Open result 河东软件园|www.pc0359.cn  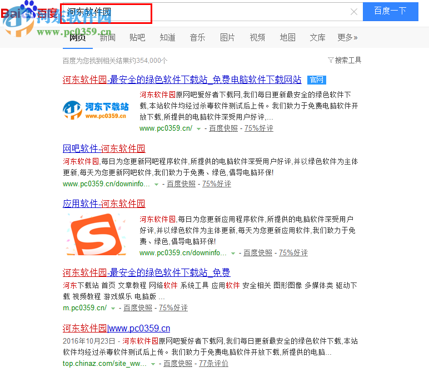pyautogui.click(x=116, y=328)
